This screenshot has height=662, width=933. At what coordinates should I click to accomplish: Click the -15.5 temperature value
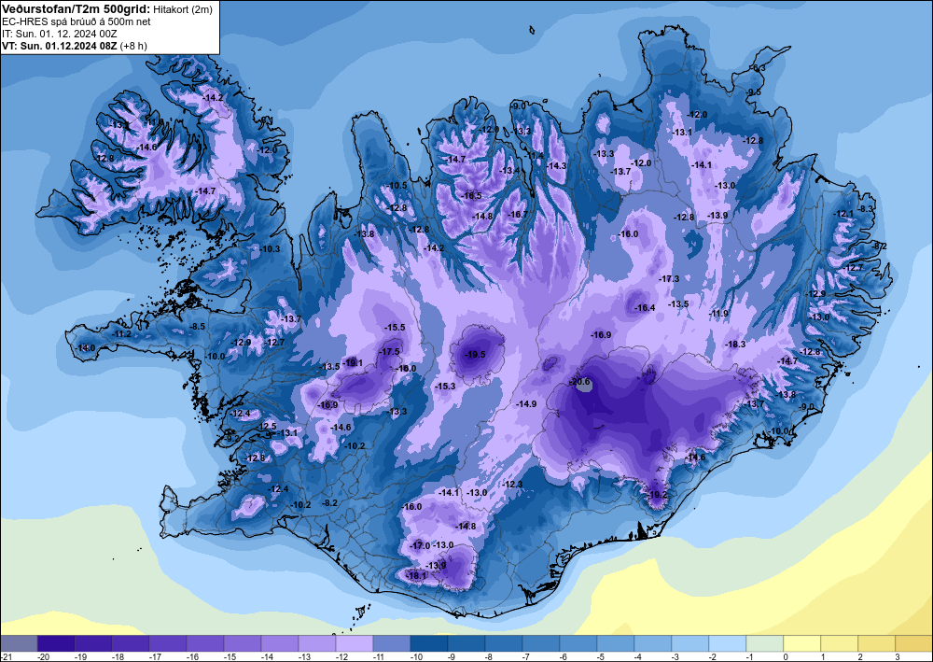point(395,328)
